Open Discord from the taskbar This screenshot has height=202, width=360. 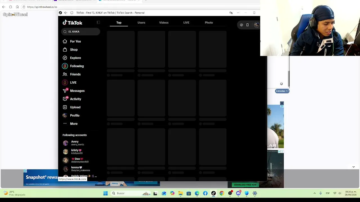[238, 193]
